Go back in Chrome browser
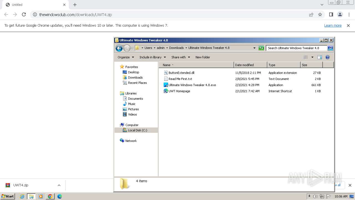Image resolution: width=355 pixels, height=200 pixels. coord(6,14)
